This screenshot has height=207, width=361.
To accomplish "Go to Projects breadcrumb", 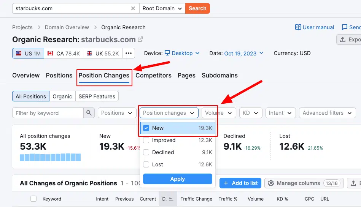I will [x=22, y=27].
